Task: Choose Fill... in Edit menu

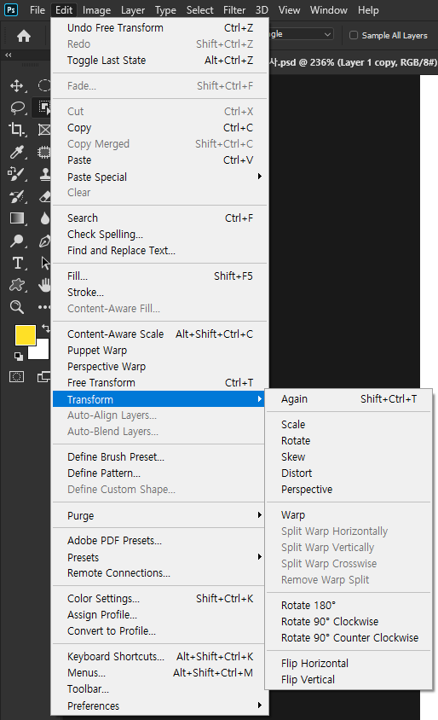Action: [160, 276]
